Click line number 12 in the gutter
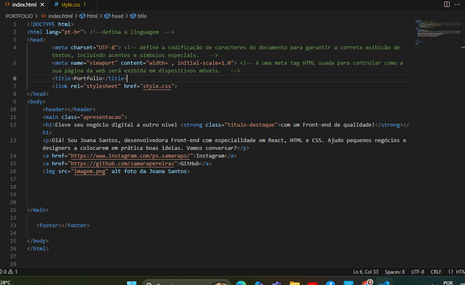The image size is (465, 285). point(13,125)
